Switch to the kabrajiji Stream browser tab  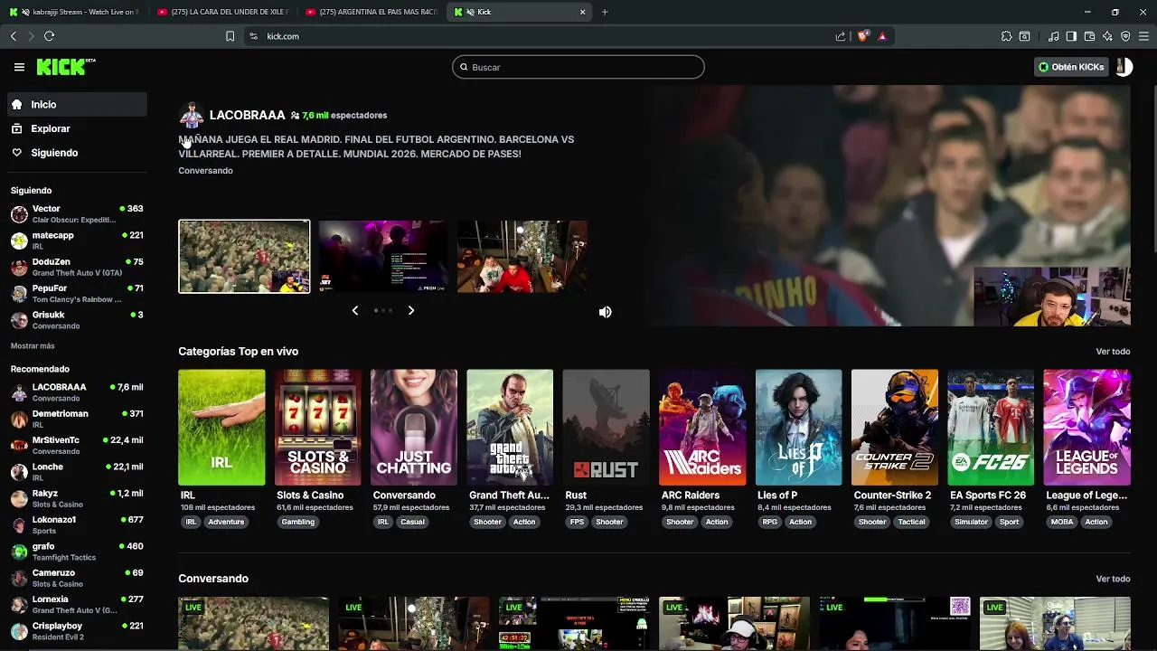72,12
